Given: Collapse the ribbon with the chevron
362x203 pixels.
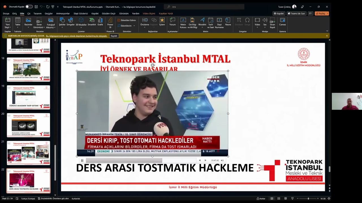Looking at the screenshot, I should 327,31.
